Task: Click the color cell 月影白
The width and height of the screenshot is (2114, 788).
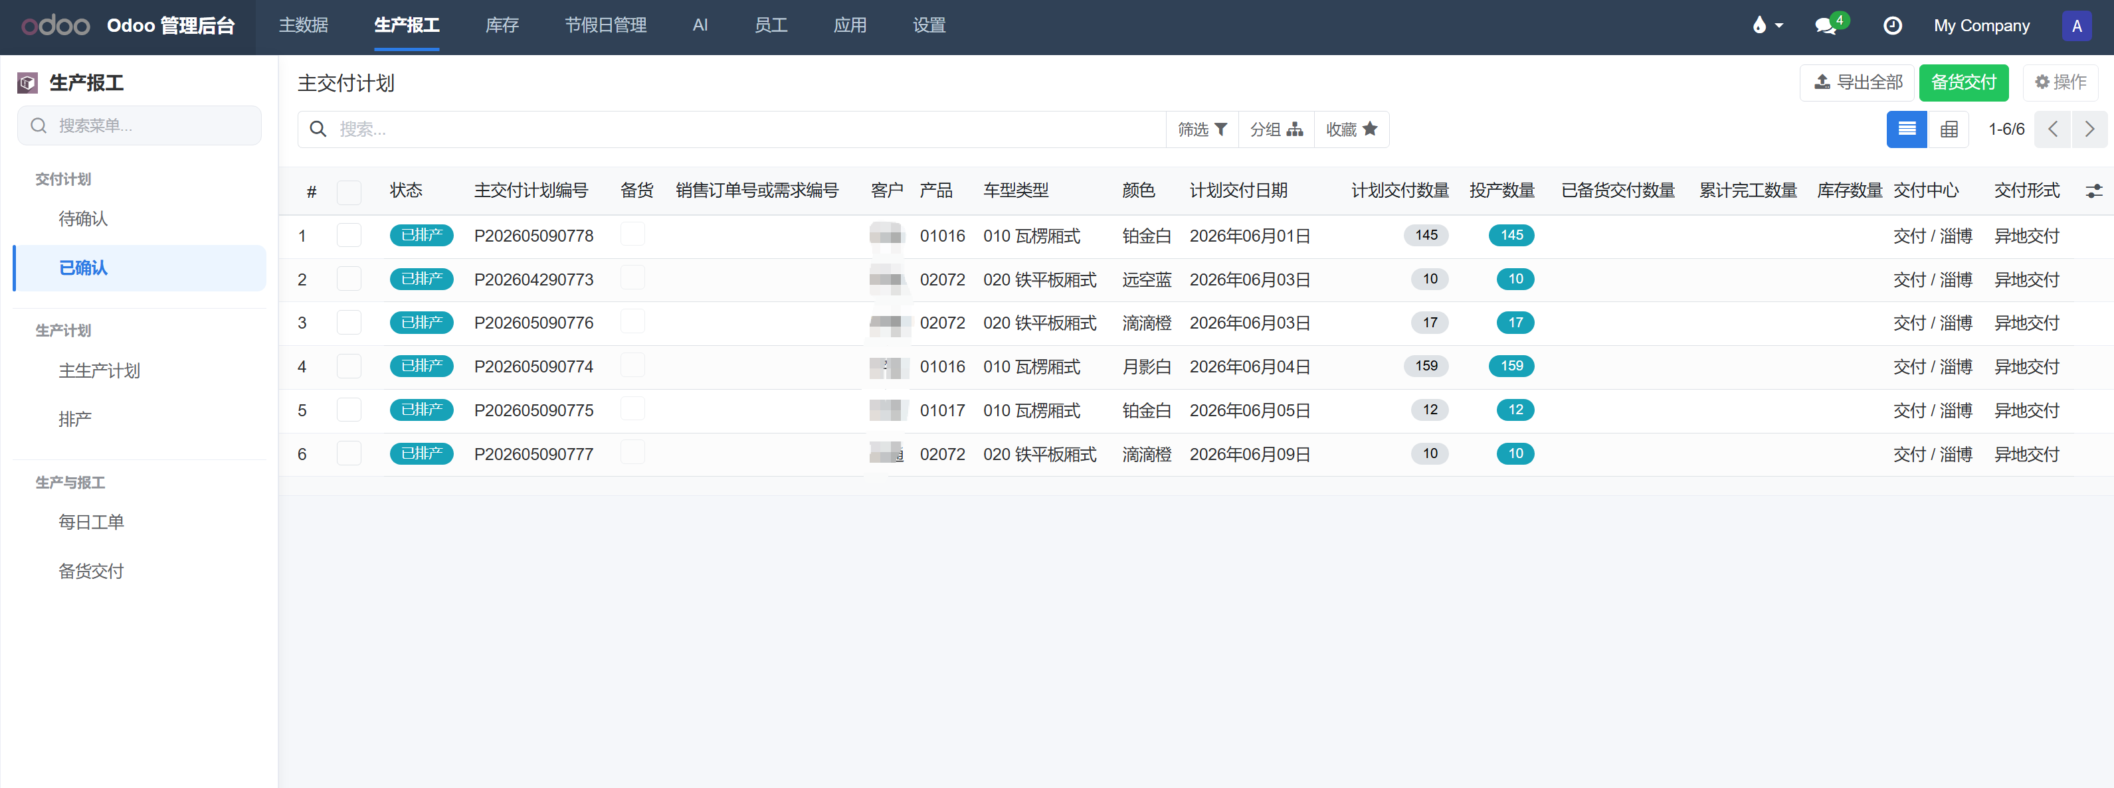Action: [x=1147, y=366]
